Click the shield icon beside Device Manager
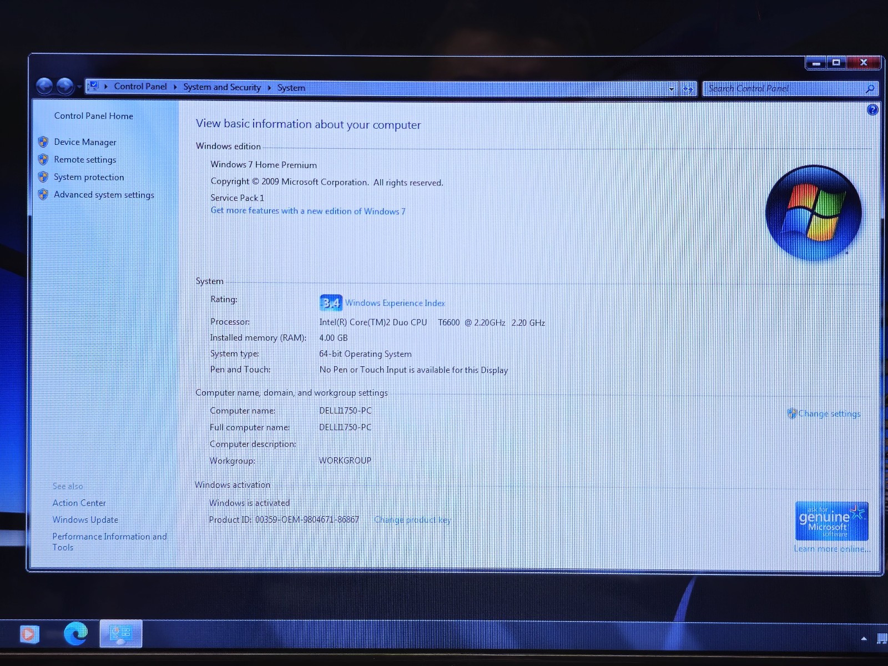The image size is (888, 666). 43,142
